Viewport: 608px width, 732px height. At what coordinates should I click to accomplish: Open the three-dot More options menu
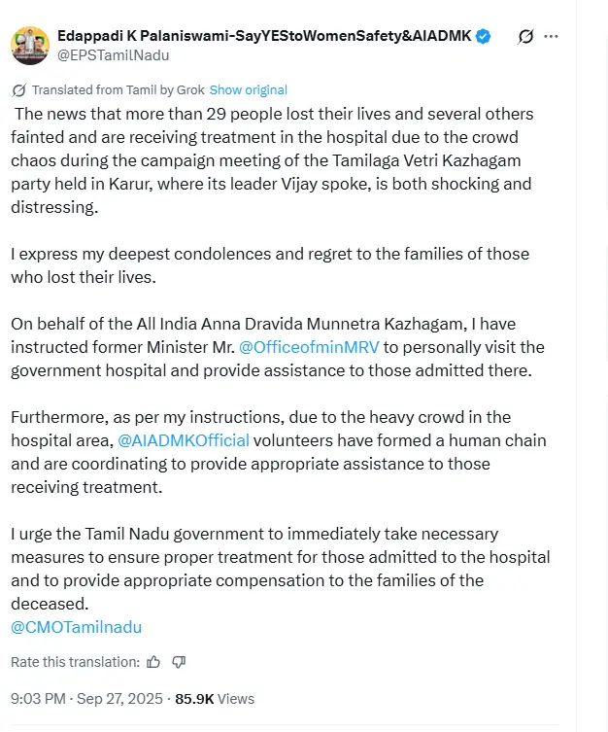click(552, 37)
